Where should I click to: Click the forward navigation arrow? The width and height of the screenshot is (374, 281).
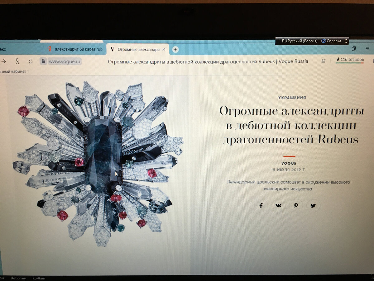coord(4,61)
